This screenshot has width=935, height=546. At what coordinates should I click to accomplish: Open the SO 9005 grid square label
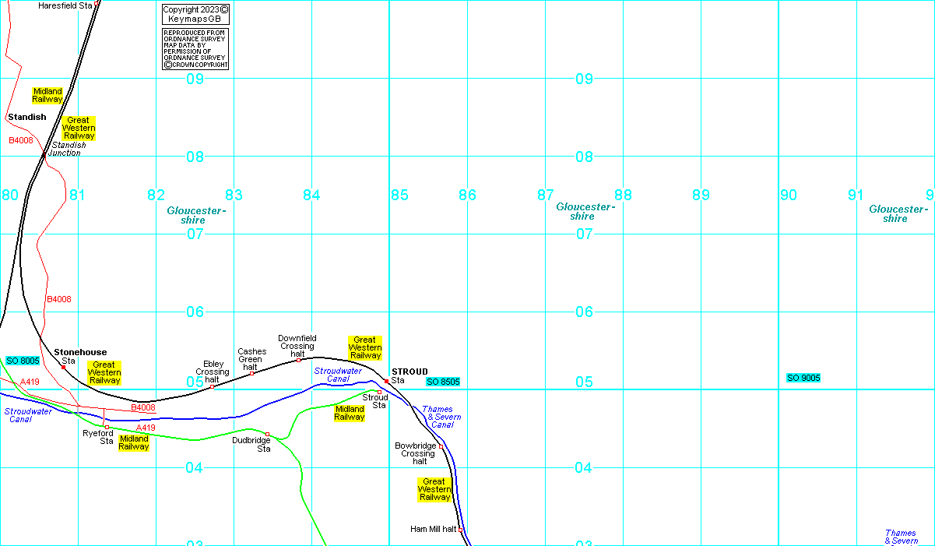(803, 378)
